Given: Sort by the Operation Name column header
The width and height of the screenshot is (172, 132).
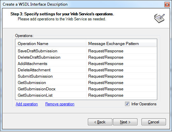Looking at the screenshot, I should point(51,44).
